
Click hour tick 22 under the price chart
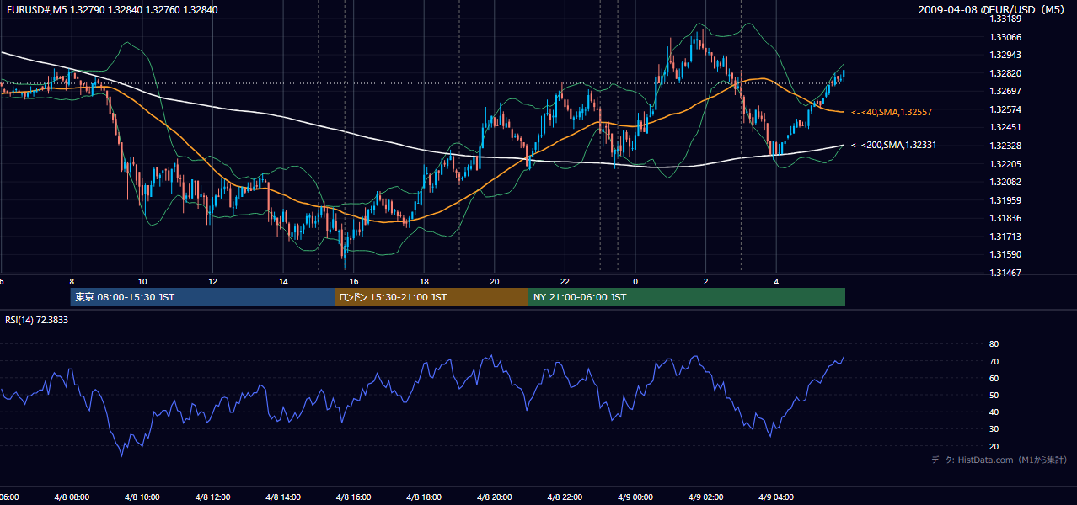tap(565, 282)
